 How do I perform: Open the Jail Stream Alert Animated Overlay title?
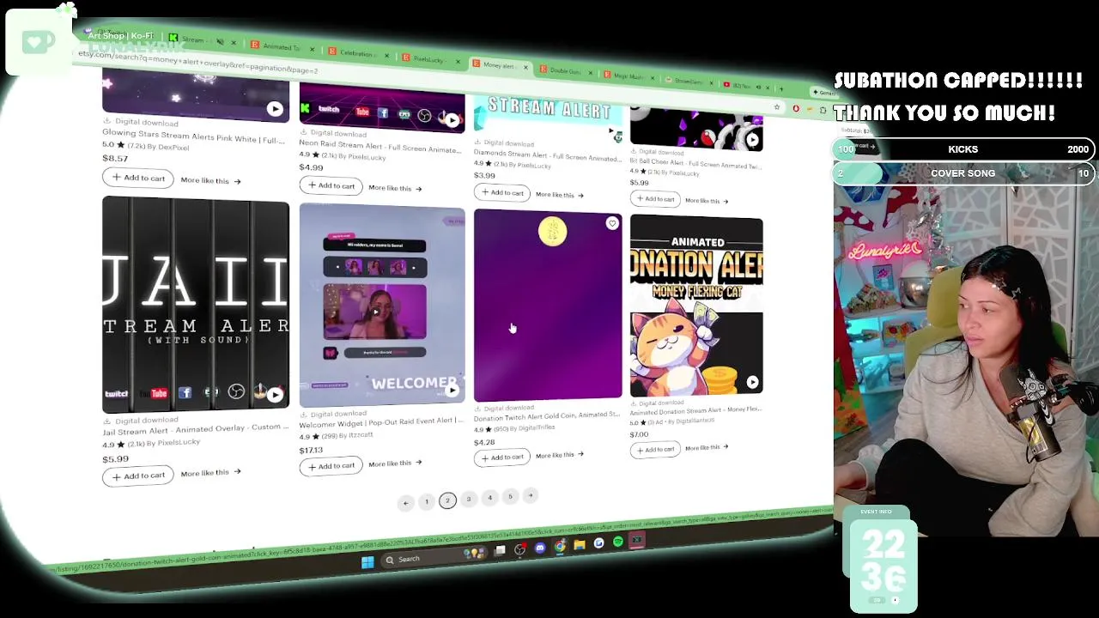point(196,429)
